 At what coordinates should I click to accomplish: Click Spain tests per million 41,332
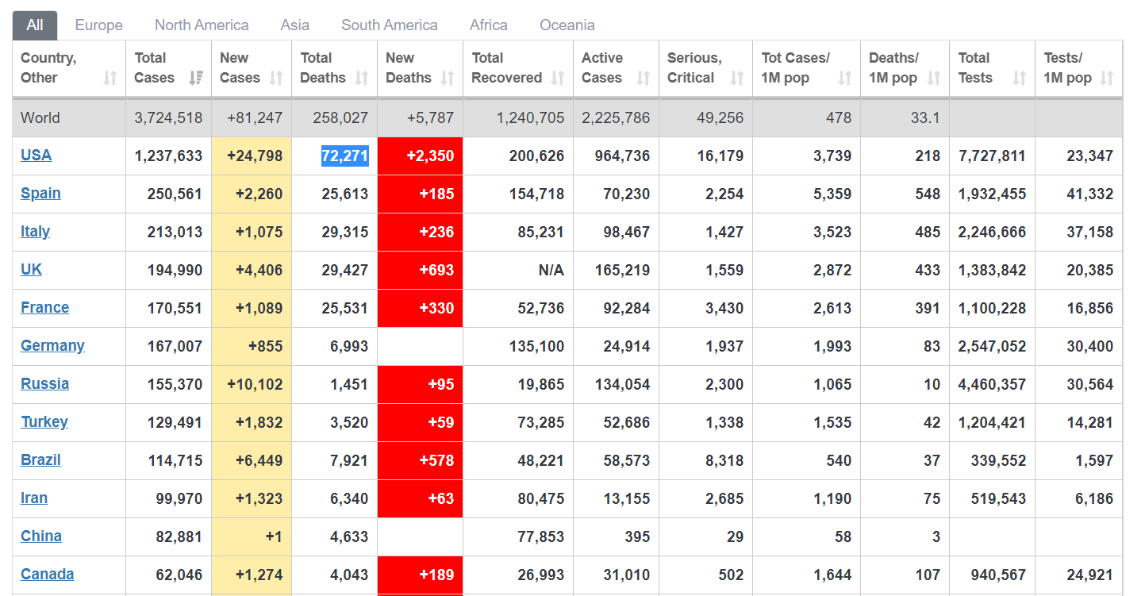coord(1090,194)
